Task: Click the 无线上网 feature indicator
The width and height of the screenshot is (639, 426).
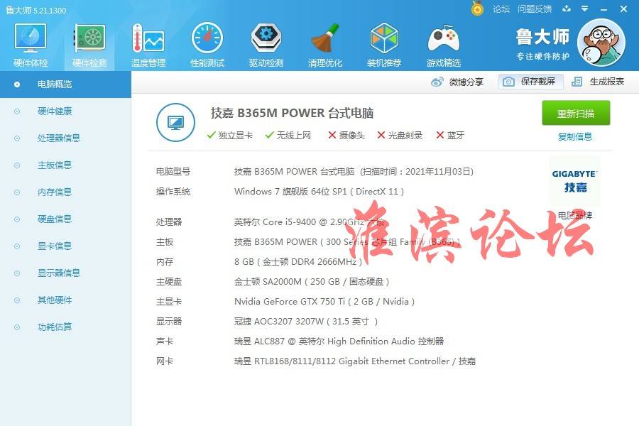Action: (x=288, y=136)
